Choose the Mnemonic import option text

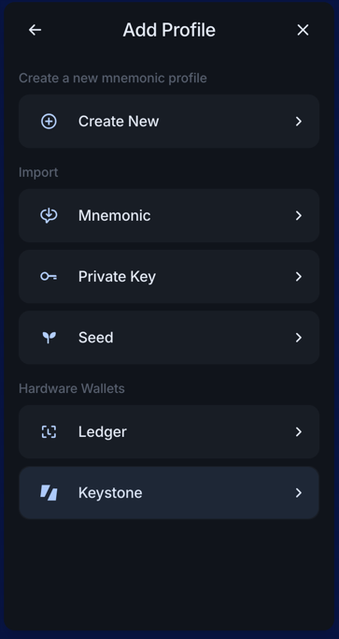point(114,215)
